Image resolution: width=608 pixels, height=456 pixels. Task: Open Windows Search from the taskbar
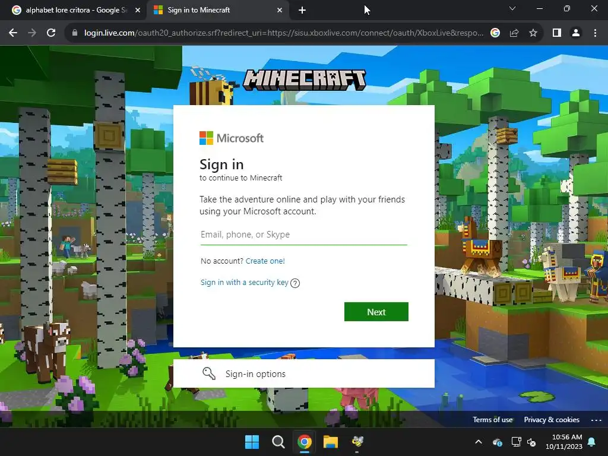coord(278,442)
